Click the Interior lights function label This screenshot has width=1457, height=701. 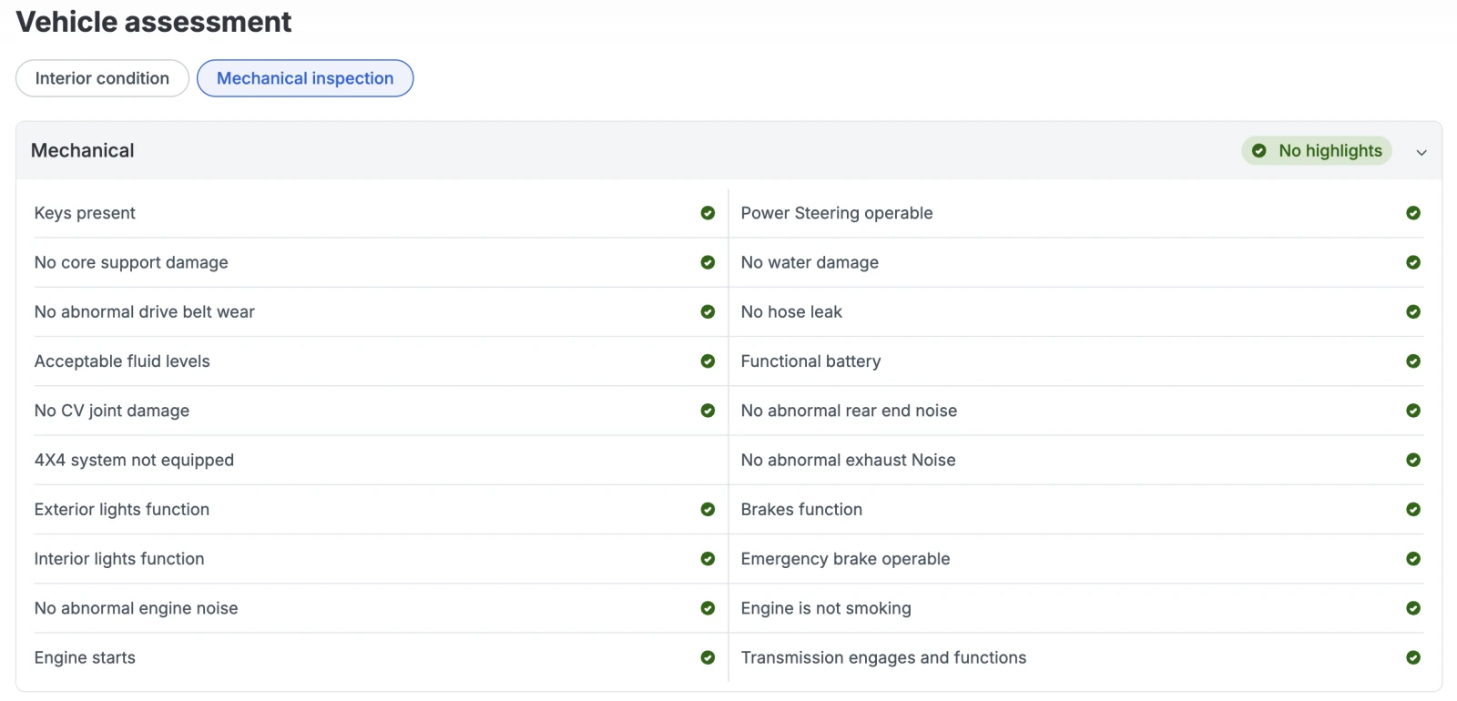click(119, 559)
